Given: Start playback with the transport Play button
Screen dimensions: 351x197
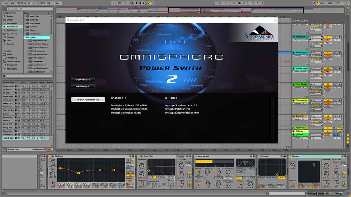Looking at the screenshot, I should pos(133,3).
